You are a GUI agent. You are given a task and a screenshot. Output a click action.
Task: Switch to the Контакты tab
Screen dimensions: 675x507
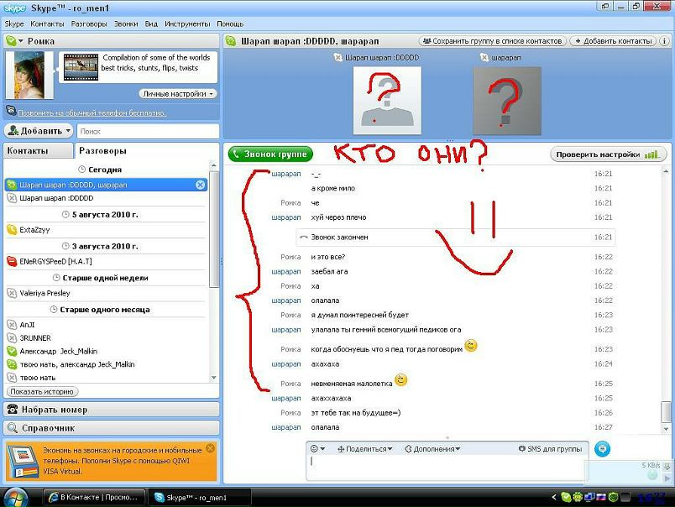pos(37,151)
